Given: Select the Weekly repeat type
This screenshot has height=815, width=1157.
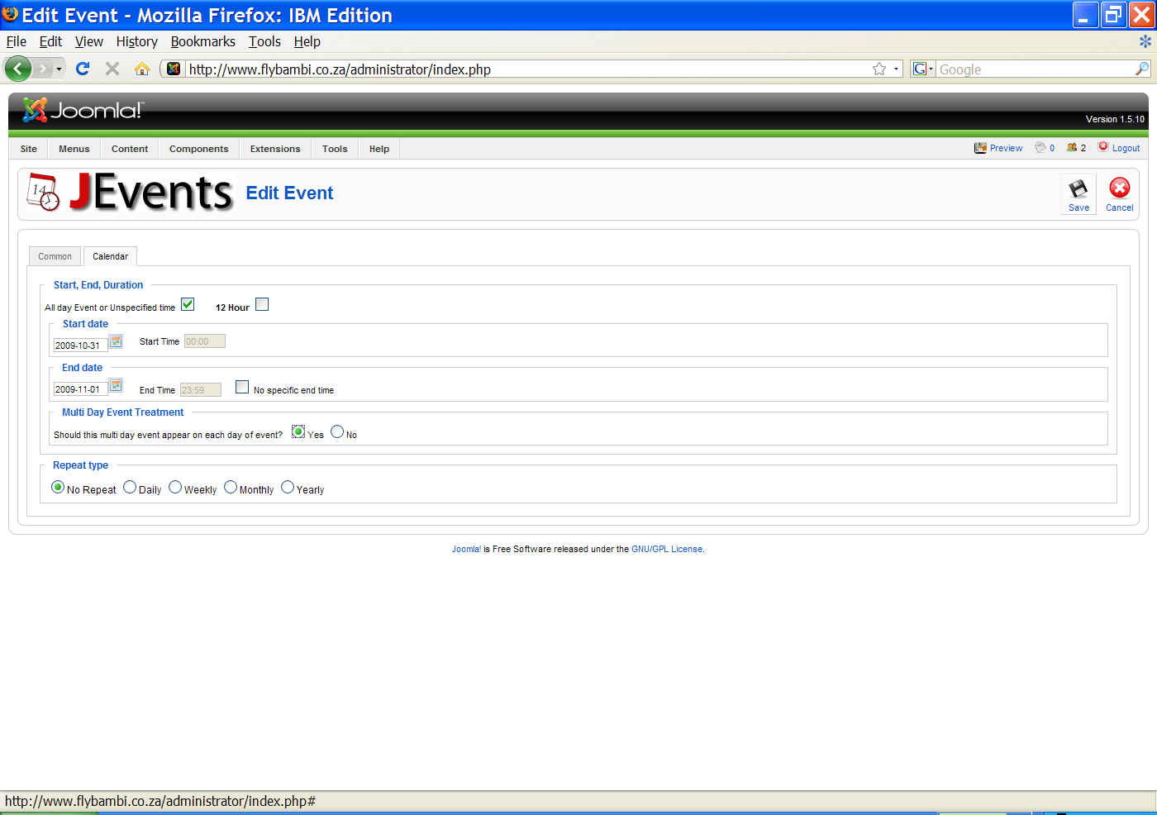Looking at the screenshot, I should (175, 488).
